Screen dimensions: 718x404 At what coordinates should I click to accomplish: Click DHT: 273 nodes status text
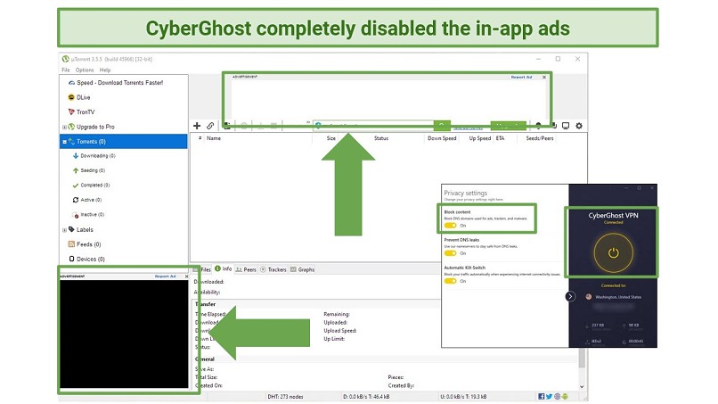click(x=285, y=397)
